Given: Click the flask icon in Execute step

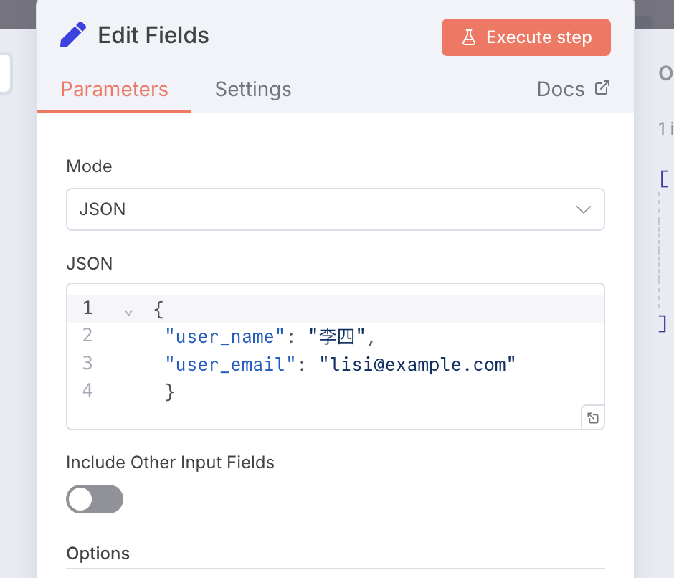Looking at the screenshot, I should [x=469, y=38].
